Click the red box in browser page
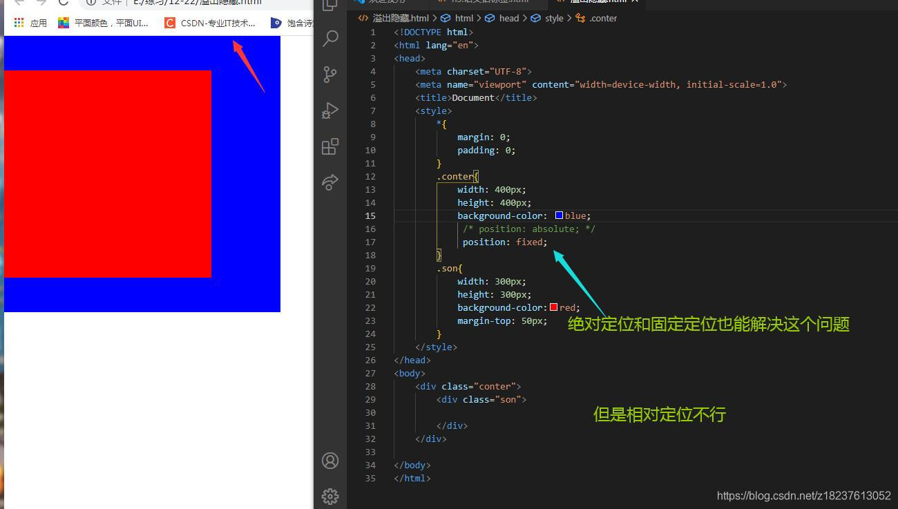Viewport: 898px width, 509px height. (x=108, y=174)
